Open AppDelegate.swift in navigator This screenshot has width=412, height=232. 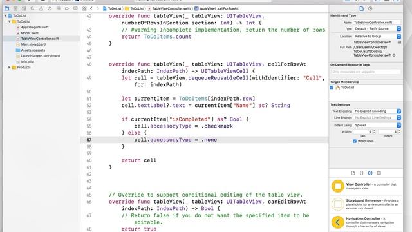[x=35, y=27]
